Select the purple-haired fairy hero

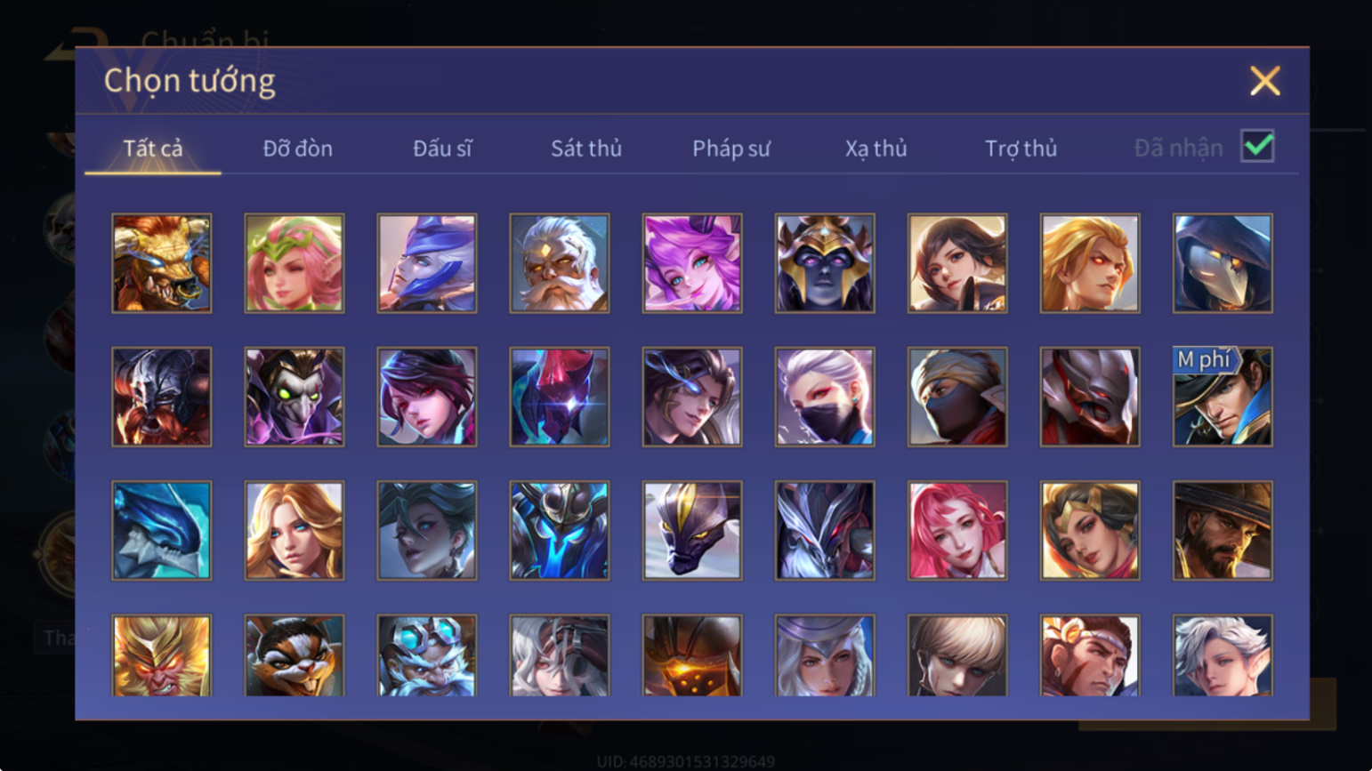pyautogui.click(x=692, y=263)
